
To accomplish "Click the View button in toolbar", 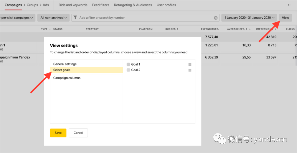I will pos(285,18).
